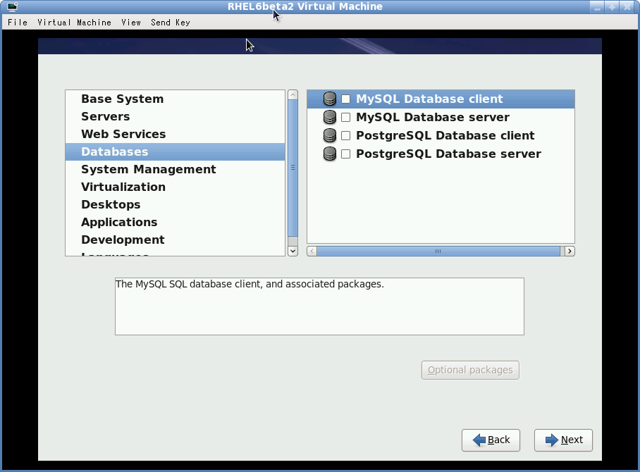This screenshot has height=472, width=640.
Task: Click the Optional packages button
Action: pos(470,370)
